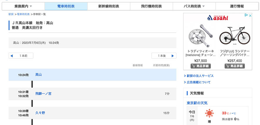The image size is (260, 125).
Task: Click the sunny weather icon
Action: (x=209, y=113)
